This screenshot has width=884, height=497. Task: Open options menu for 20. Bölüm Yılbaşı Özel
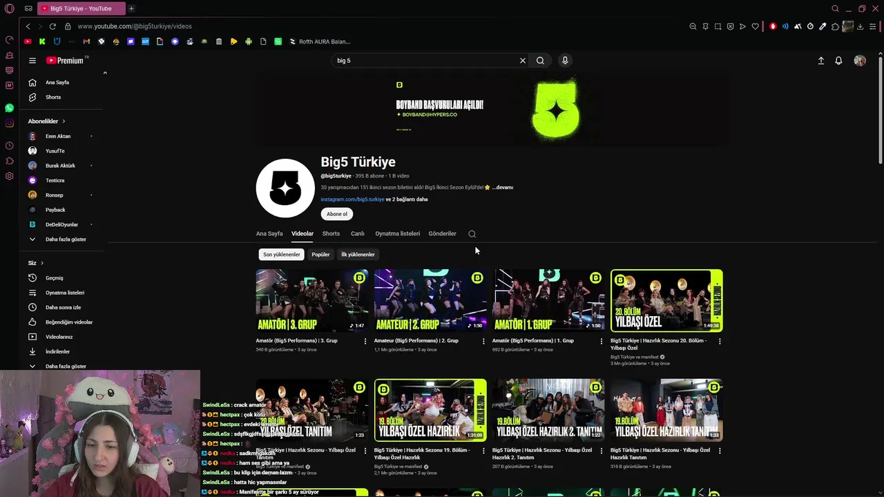tap(720, 341)
